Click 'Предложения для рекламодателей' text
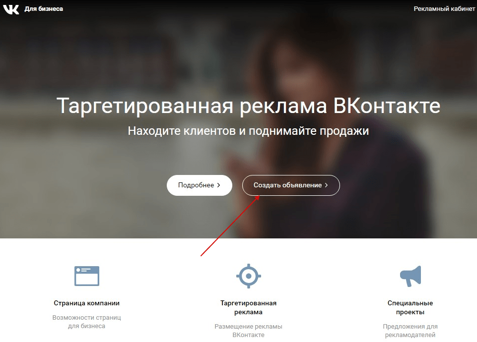Image resolution: width=477 pixels, height=342 pixels. click(410, 331)
